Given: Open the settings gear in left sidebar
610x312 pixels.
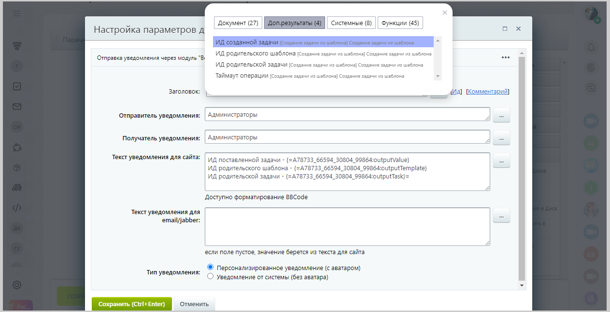Looking at the screenshot, I should click(17, 285).
